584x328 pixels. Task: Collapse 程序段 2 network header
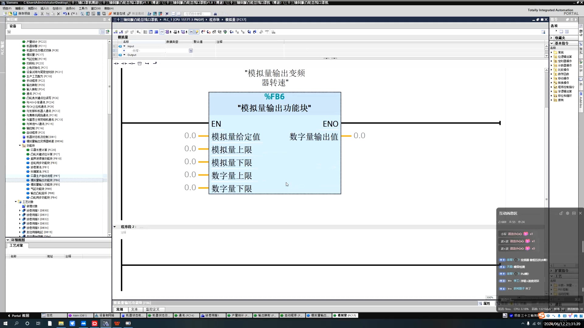coord(115,227)
